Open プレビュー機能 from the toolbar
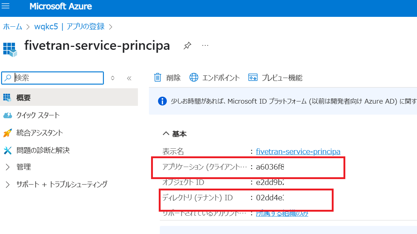This screenshot has width=417, height=234. (x=282, y=78)
